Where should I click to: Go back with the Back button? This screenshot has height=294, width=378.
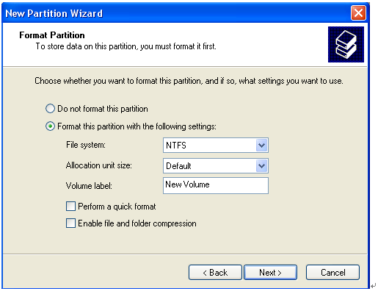215,272
